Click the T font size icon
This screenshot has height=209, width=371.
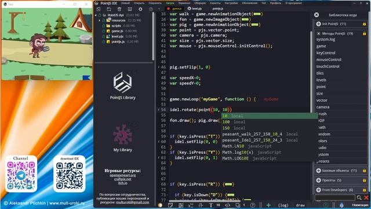(x=211, y=205)
